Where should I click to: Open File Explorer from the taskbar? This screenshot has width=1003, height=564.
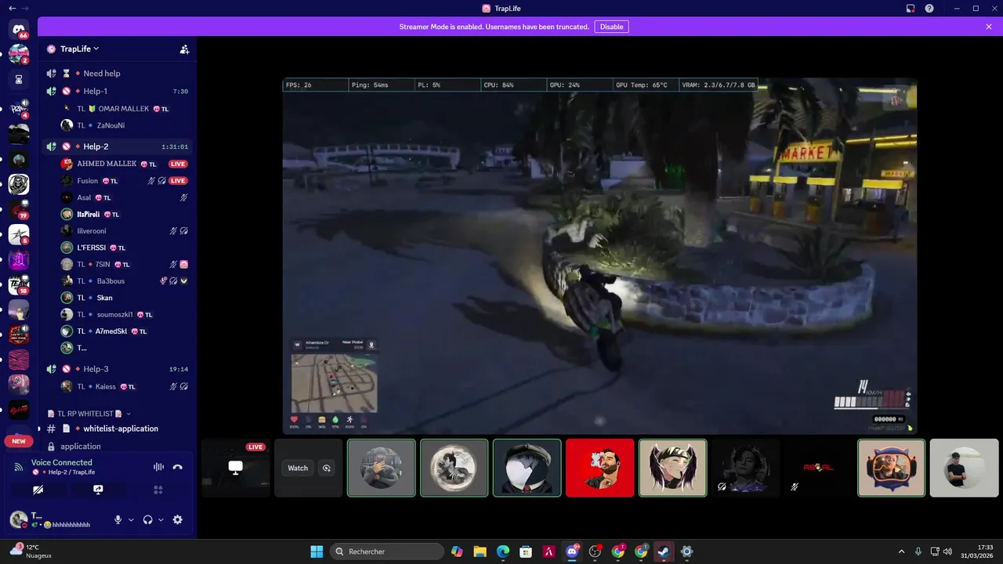pyautogui.click(x=480, y=551)
